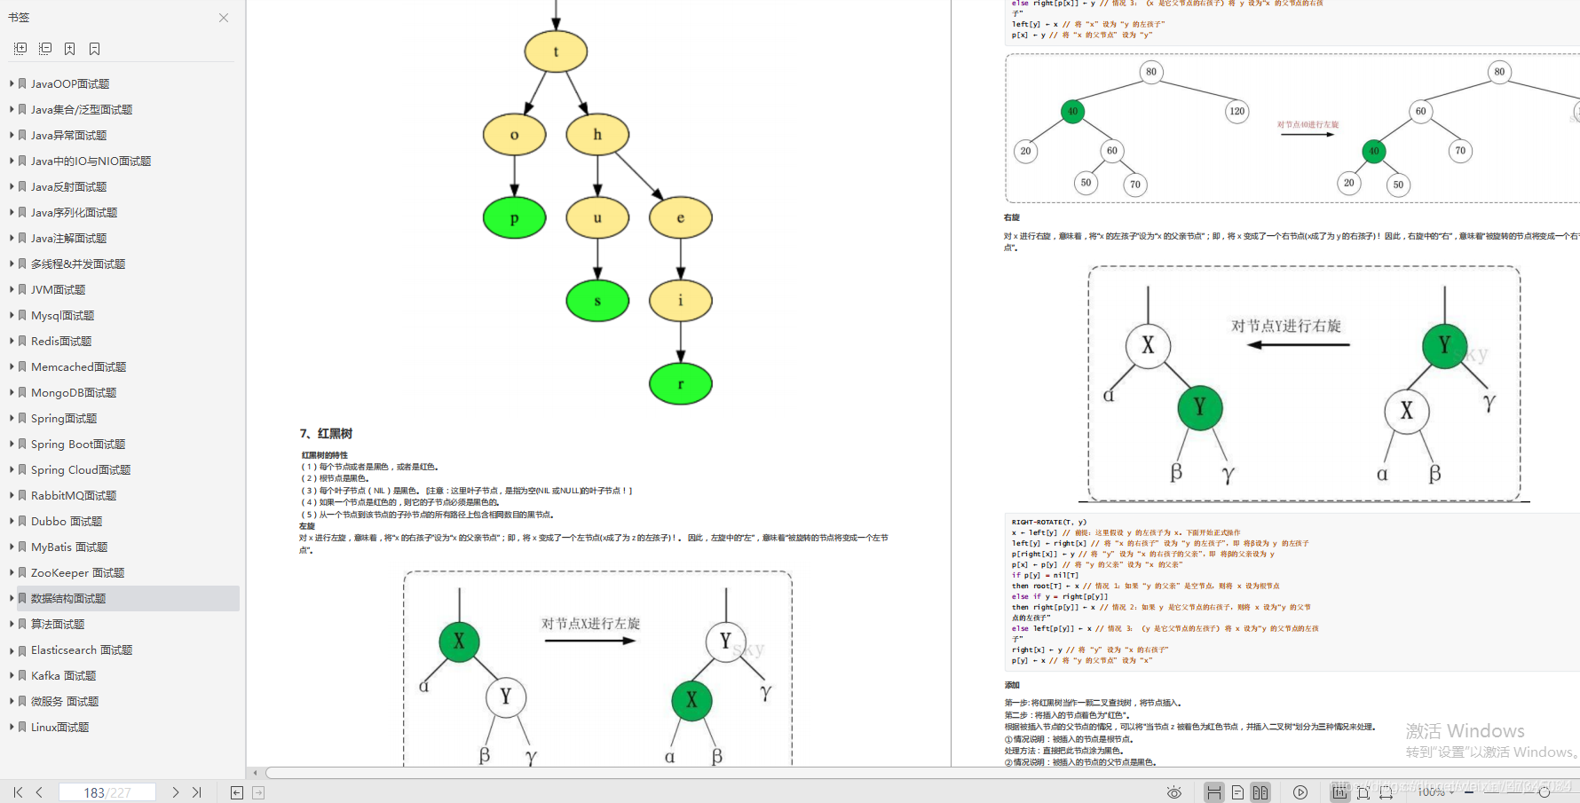1580x803 pixels.
Task: Toggle eye protection mode icon
Action: (1173, 792)
